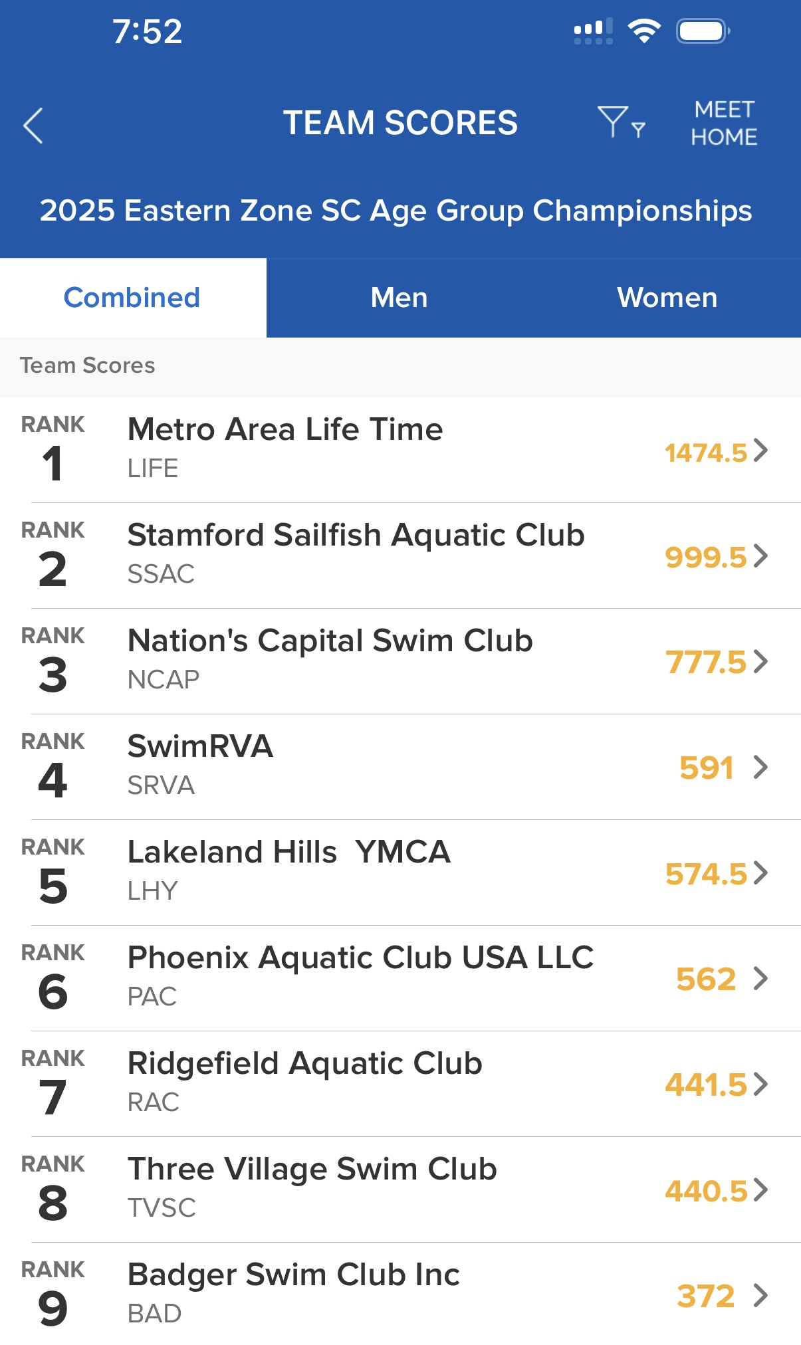The height and width of the screenshot is (1345, 801).
Task: Open the filter funnel icon
Action: pyautogui.click(x=621, y=122)
